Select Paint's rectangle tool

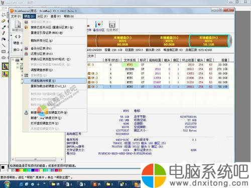[4, 52]
